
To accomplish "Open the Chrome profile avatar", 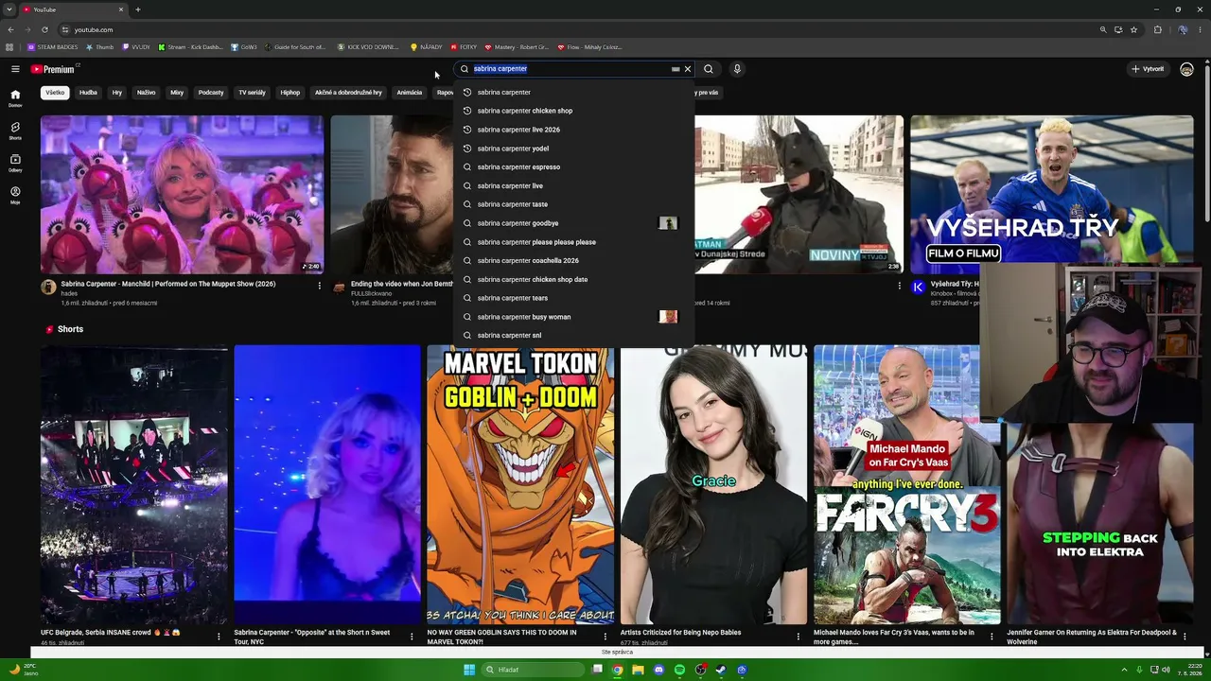I will (1183, 29).
